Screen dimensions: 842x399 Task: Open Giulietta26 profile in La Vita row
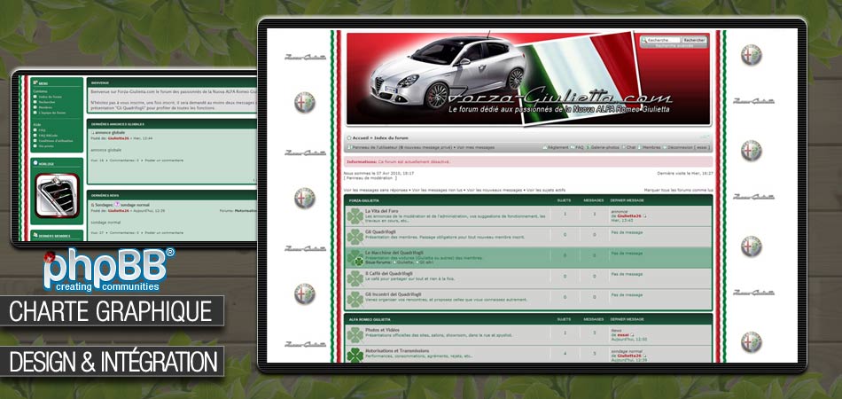pos(629,215)
